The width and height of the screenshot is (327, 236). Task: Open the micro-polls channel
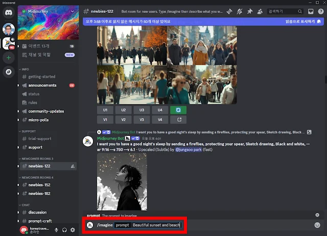point(48,120)
